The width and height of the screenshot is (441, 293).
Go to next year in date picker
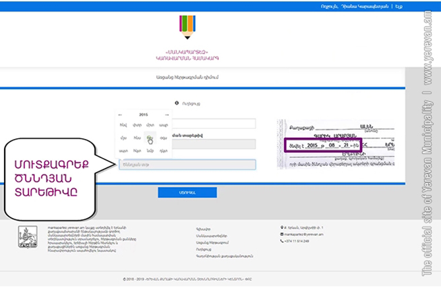coord(167,115)
